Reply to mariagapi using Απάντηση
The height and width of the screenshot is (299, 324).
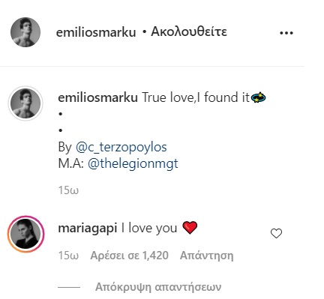[x=207, y=256]
